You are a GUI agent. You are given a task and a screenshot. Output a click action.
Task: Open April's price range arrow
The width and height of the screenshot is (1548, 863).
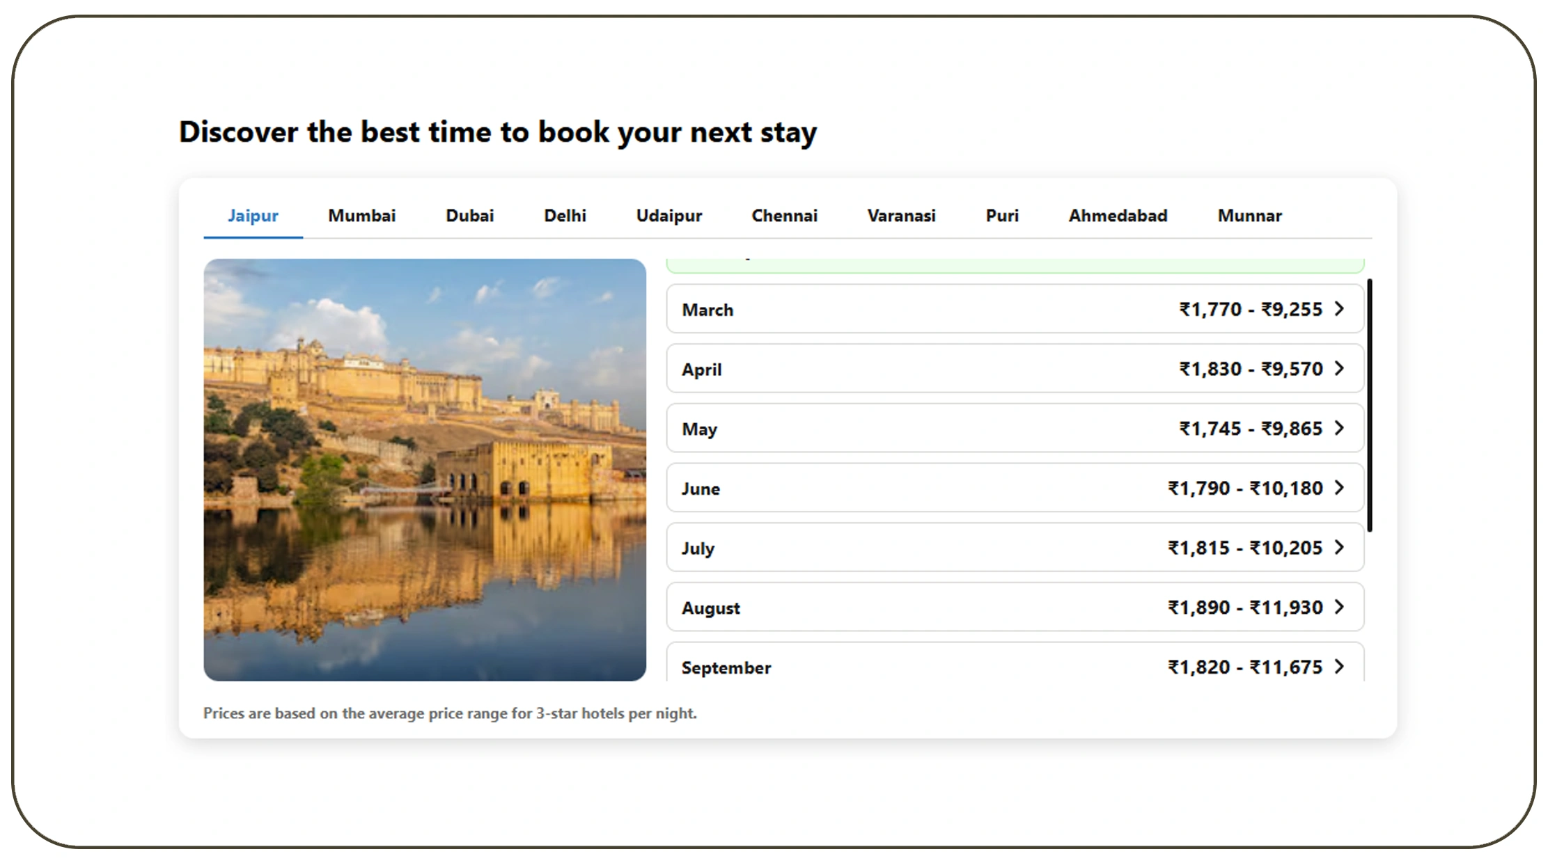coord(1339,369)
